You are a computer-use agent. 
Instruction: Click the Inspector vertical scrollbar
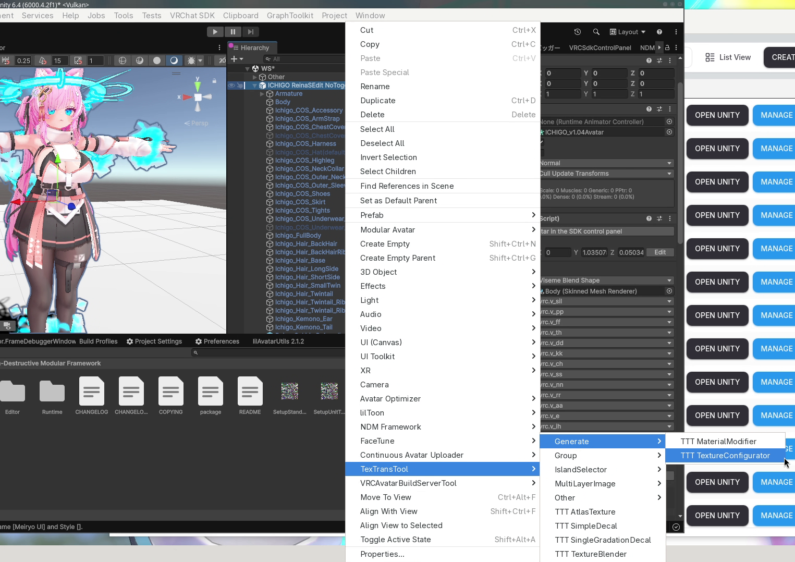(680, 163)
